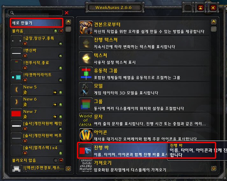Image resolution: width=227 pixels, height=181 pixels.
Task: Click the aura list scrollbar thumb
Action: [x=68, y=29]
